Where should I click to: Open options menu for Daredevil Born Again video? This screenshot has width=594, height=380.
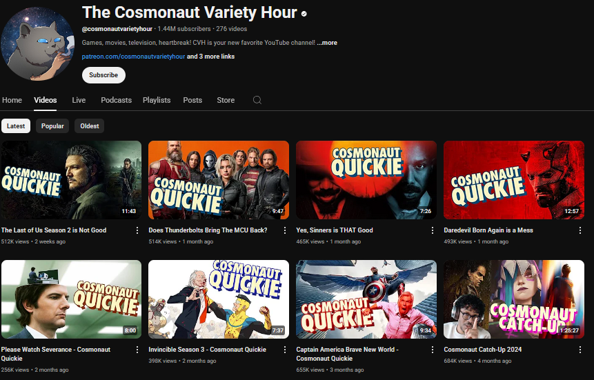click(x=580, y=230)
